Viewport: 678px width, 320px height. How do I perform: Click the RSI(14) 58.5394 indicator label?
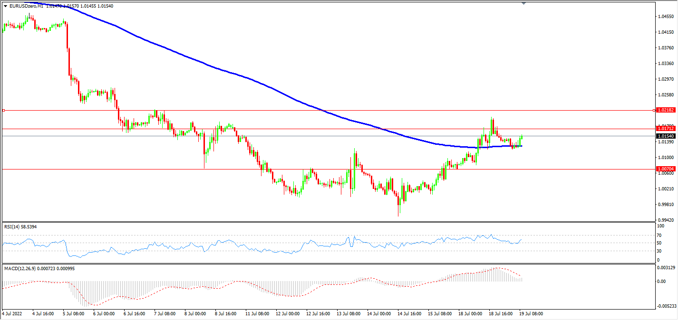pyautogui.click(x=20, y=227)
